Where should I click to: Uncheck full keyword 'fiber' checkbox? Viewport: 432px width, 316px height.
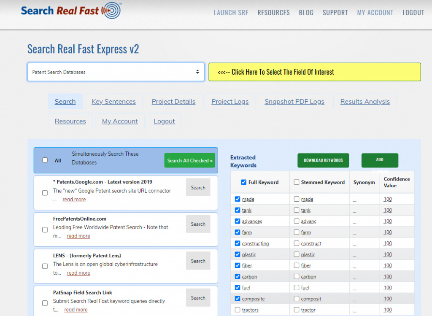(x=238, y=265)
